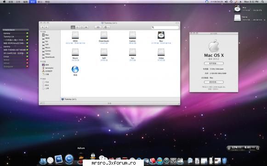This screenshot has width=267, height=166.
Task: Open the DESK drive icon on the desktop
Action: pyautogui.click(x=238, y=18)
